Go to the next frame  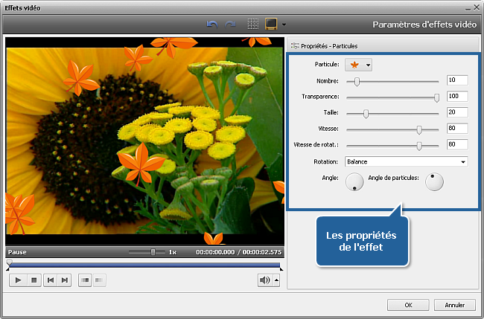point(65,280)
